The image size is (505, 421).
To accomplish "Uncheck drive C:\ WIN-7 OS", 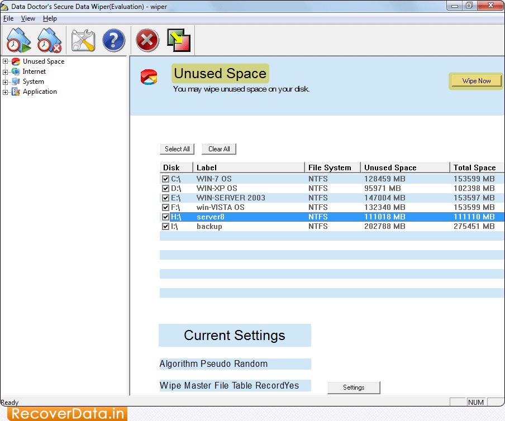I will [165, 179].
